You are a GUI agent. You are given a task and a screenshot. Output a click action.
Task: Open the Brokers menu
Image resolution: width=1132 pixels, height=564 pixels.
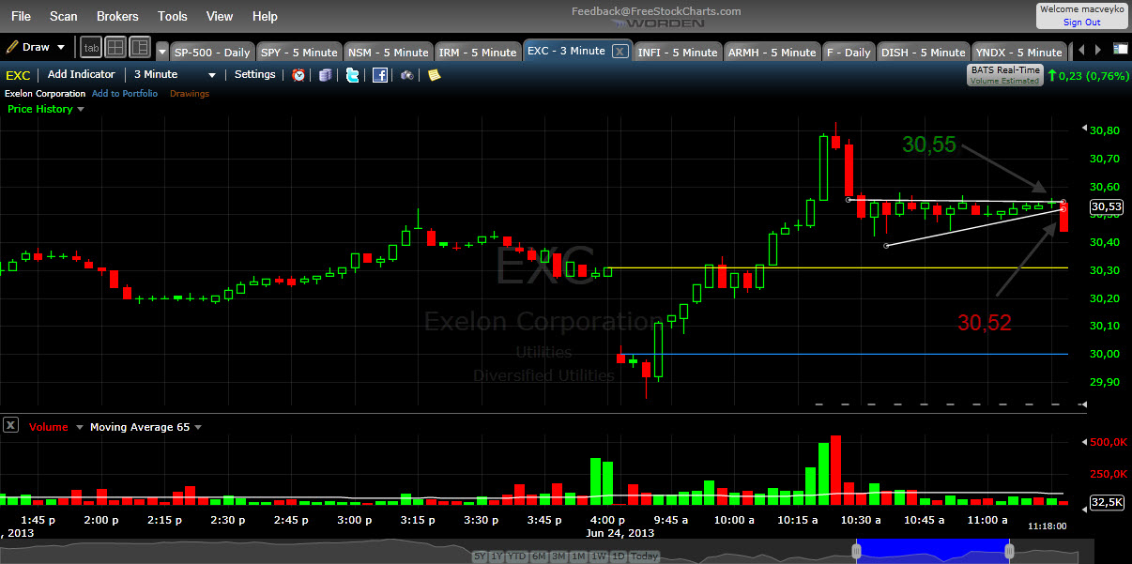pos(117,16)
